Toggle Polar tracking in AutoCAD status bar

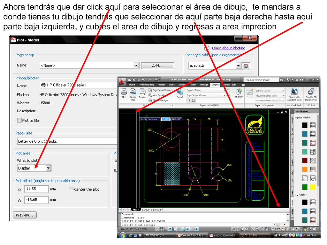tap(170, 229)
